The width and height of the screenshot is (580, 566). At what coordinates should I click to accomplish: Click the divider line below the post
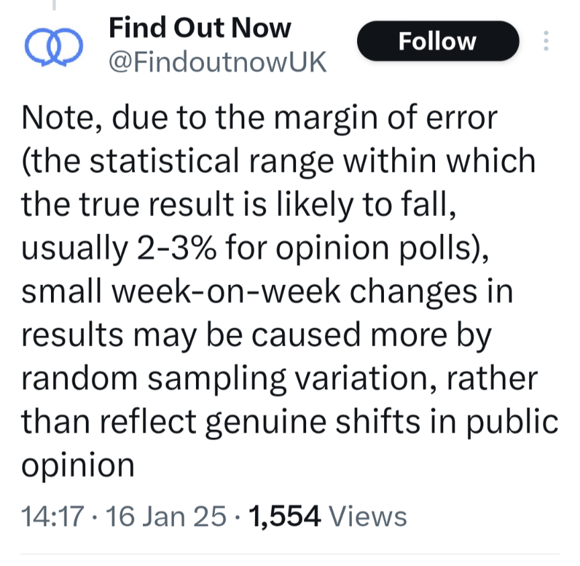(290, 554)
